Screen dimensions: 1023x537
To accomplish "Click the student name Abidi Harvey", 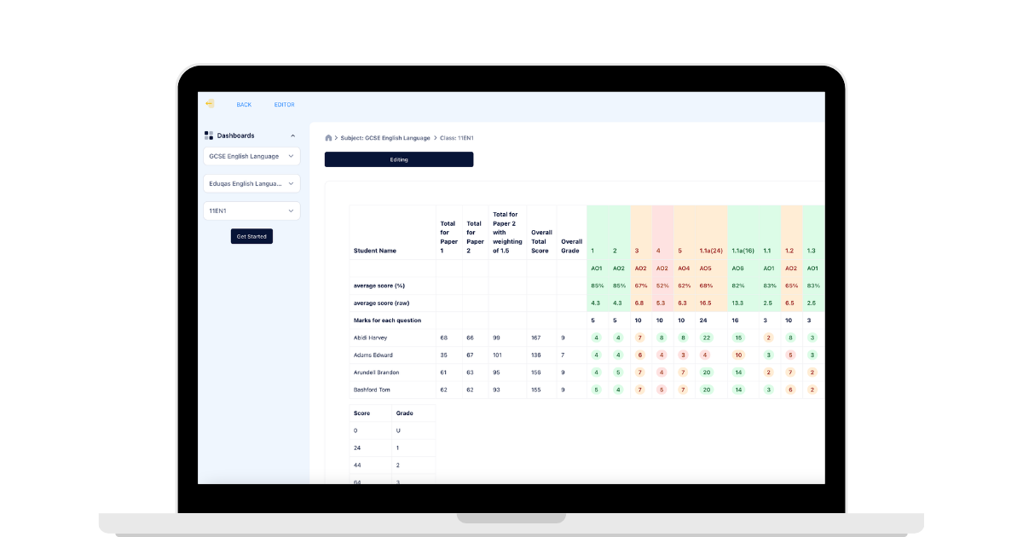I will [370, 338].
